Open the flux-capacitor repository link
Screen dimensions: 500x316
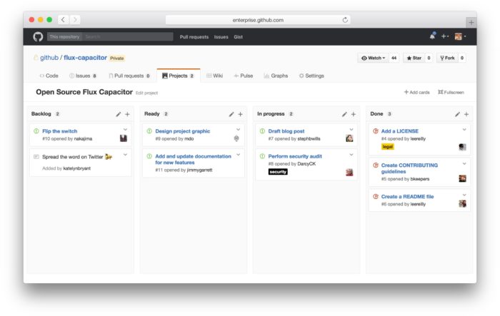(85, 58)
